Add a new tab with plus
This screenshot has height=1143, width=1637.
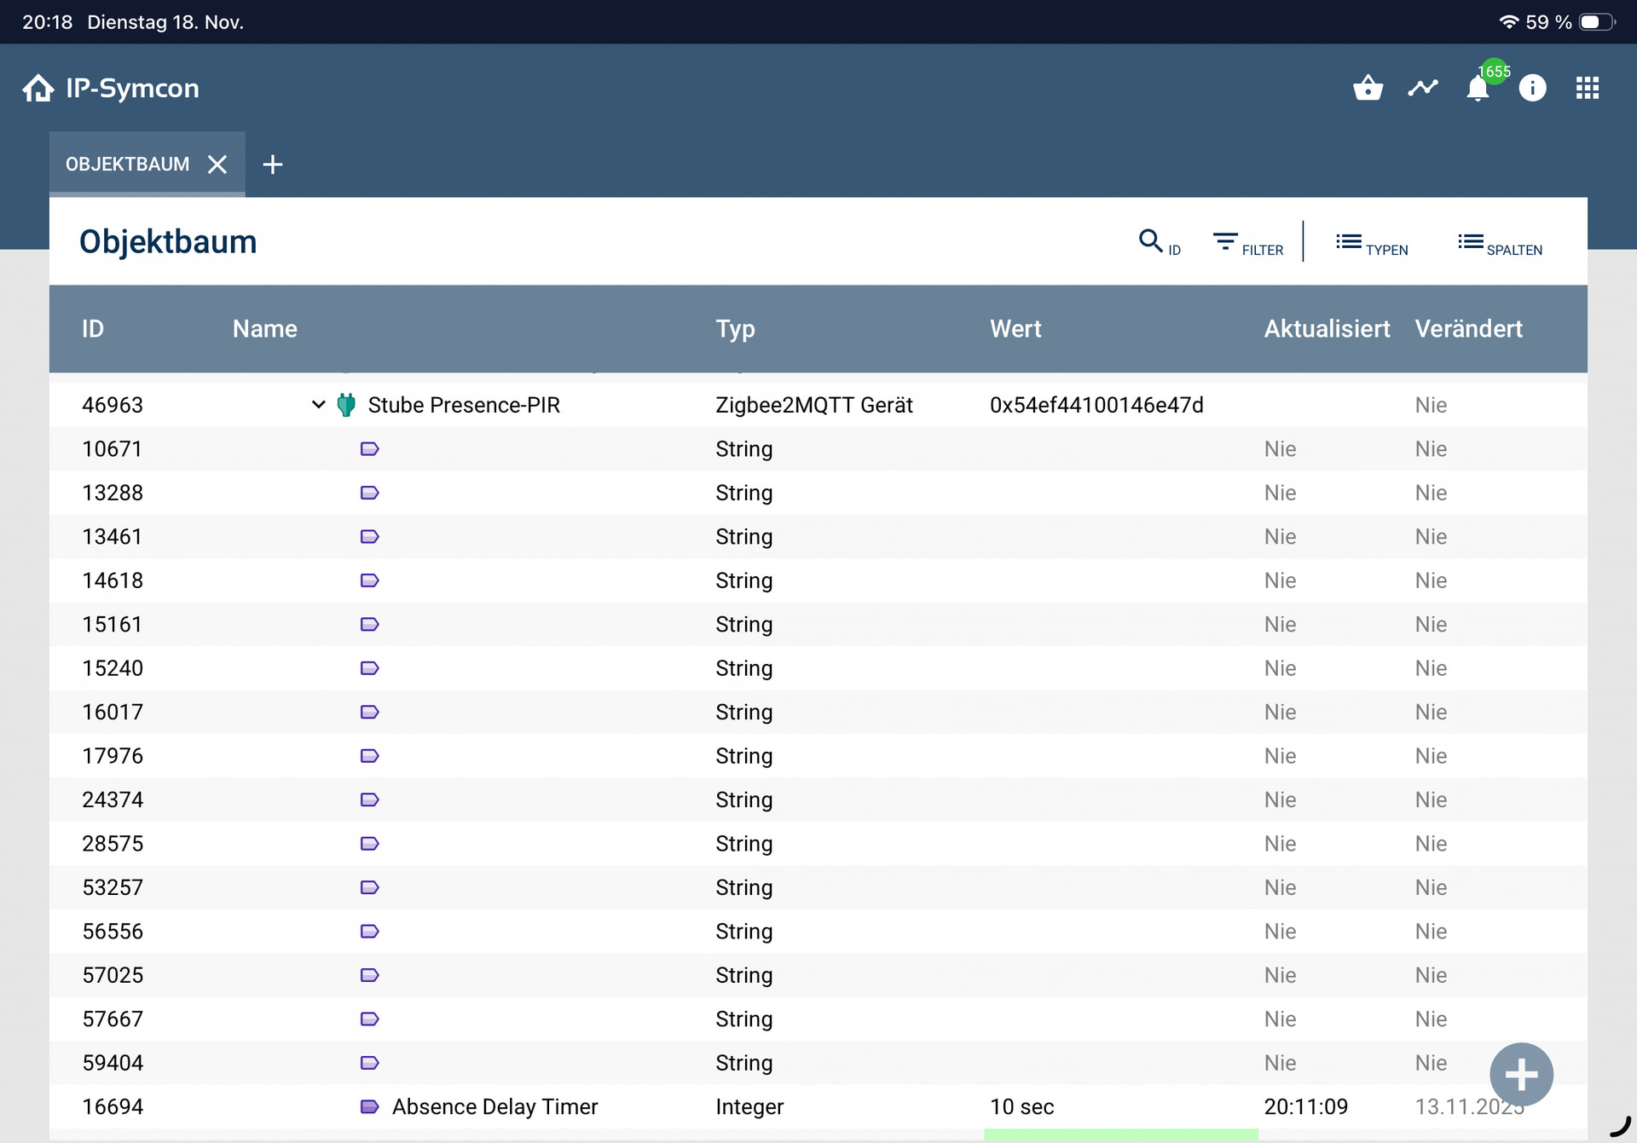click(273, 165)
